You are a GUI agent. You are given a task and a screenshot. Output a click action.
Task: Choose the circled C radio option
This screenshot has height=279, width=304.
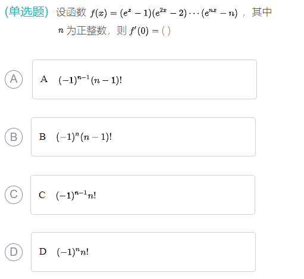click(14, 195)
